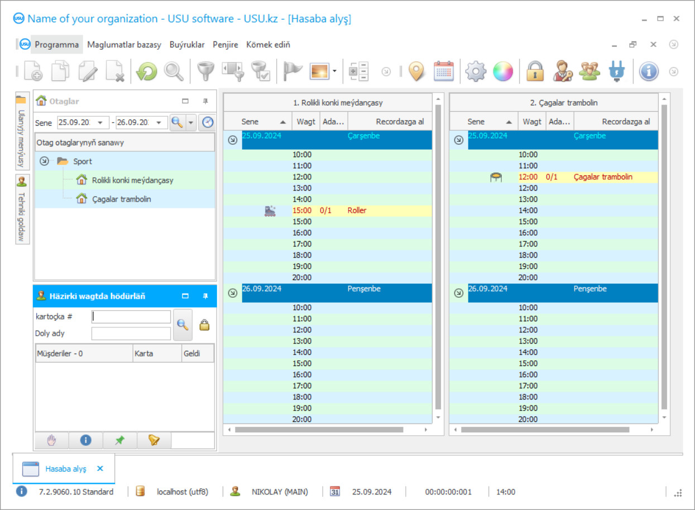Click the Copy record toolbar icon
Image resolution: width=695 pixels, height=510 pixels.
click(x=61, y=72)
